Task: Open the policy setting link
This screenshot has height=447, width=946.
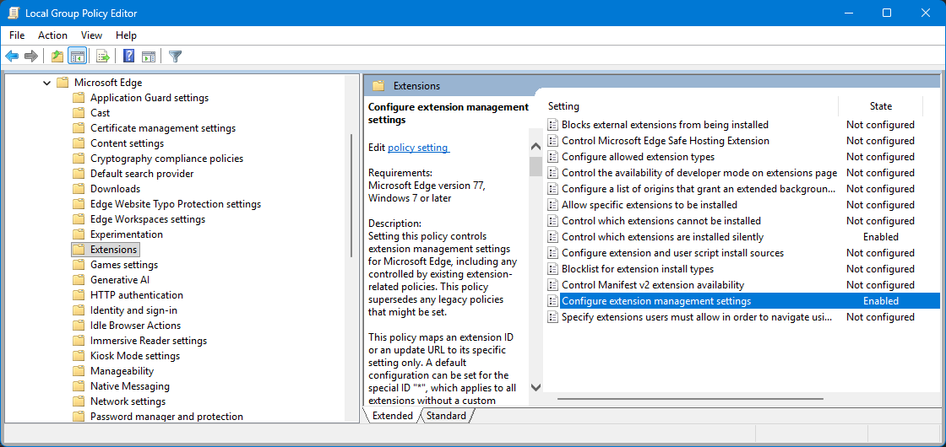Action: (x=418, y=147)
